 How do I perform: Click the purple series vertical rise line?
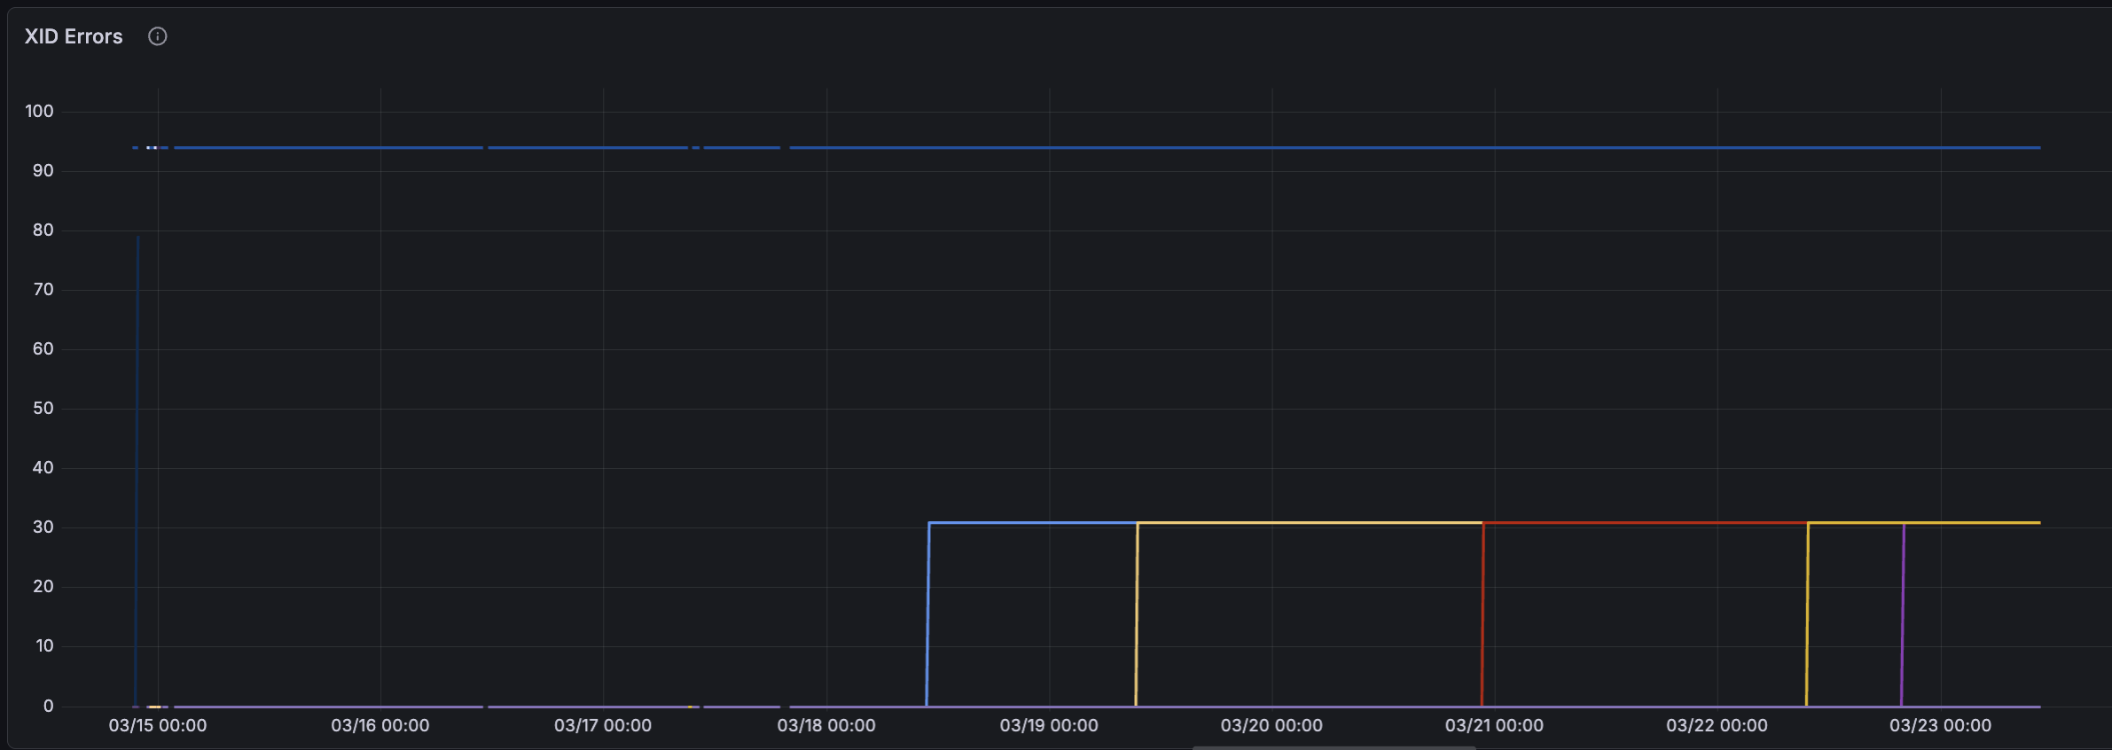coord(1903,614)
